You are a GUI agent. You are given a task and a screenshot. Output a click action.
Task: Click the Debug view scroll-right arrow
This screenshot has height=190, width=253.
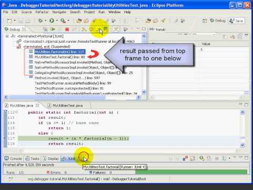click(x=139, y=97)
